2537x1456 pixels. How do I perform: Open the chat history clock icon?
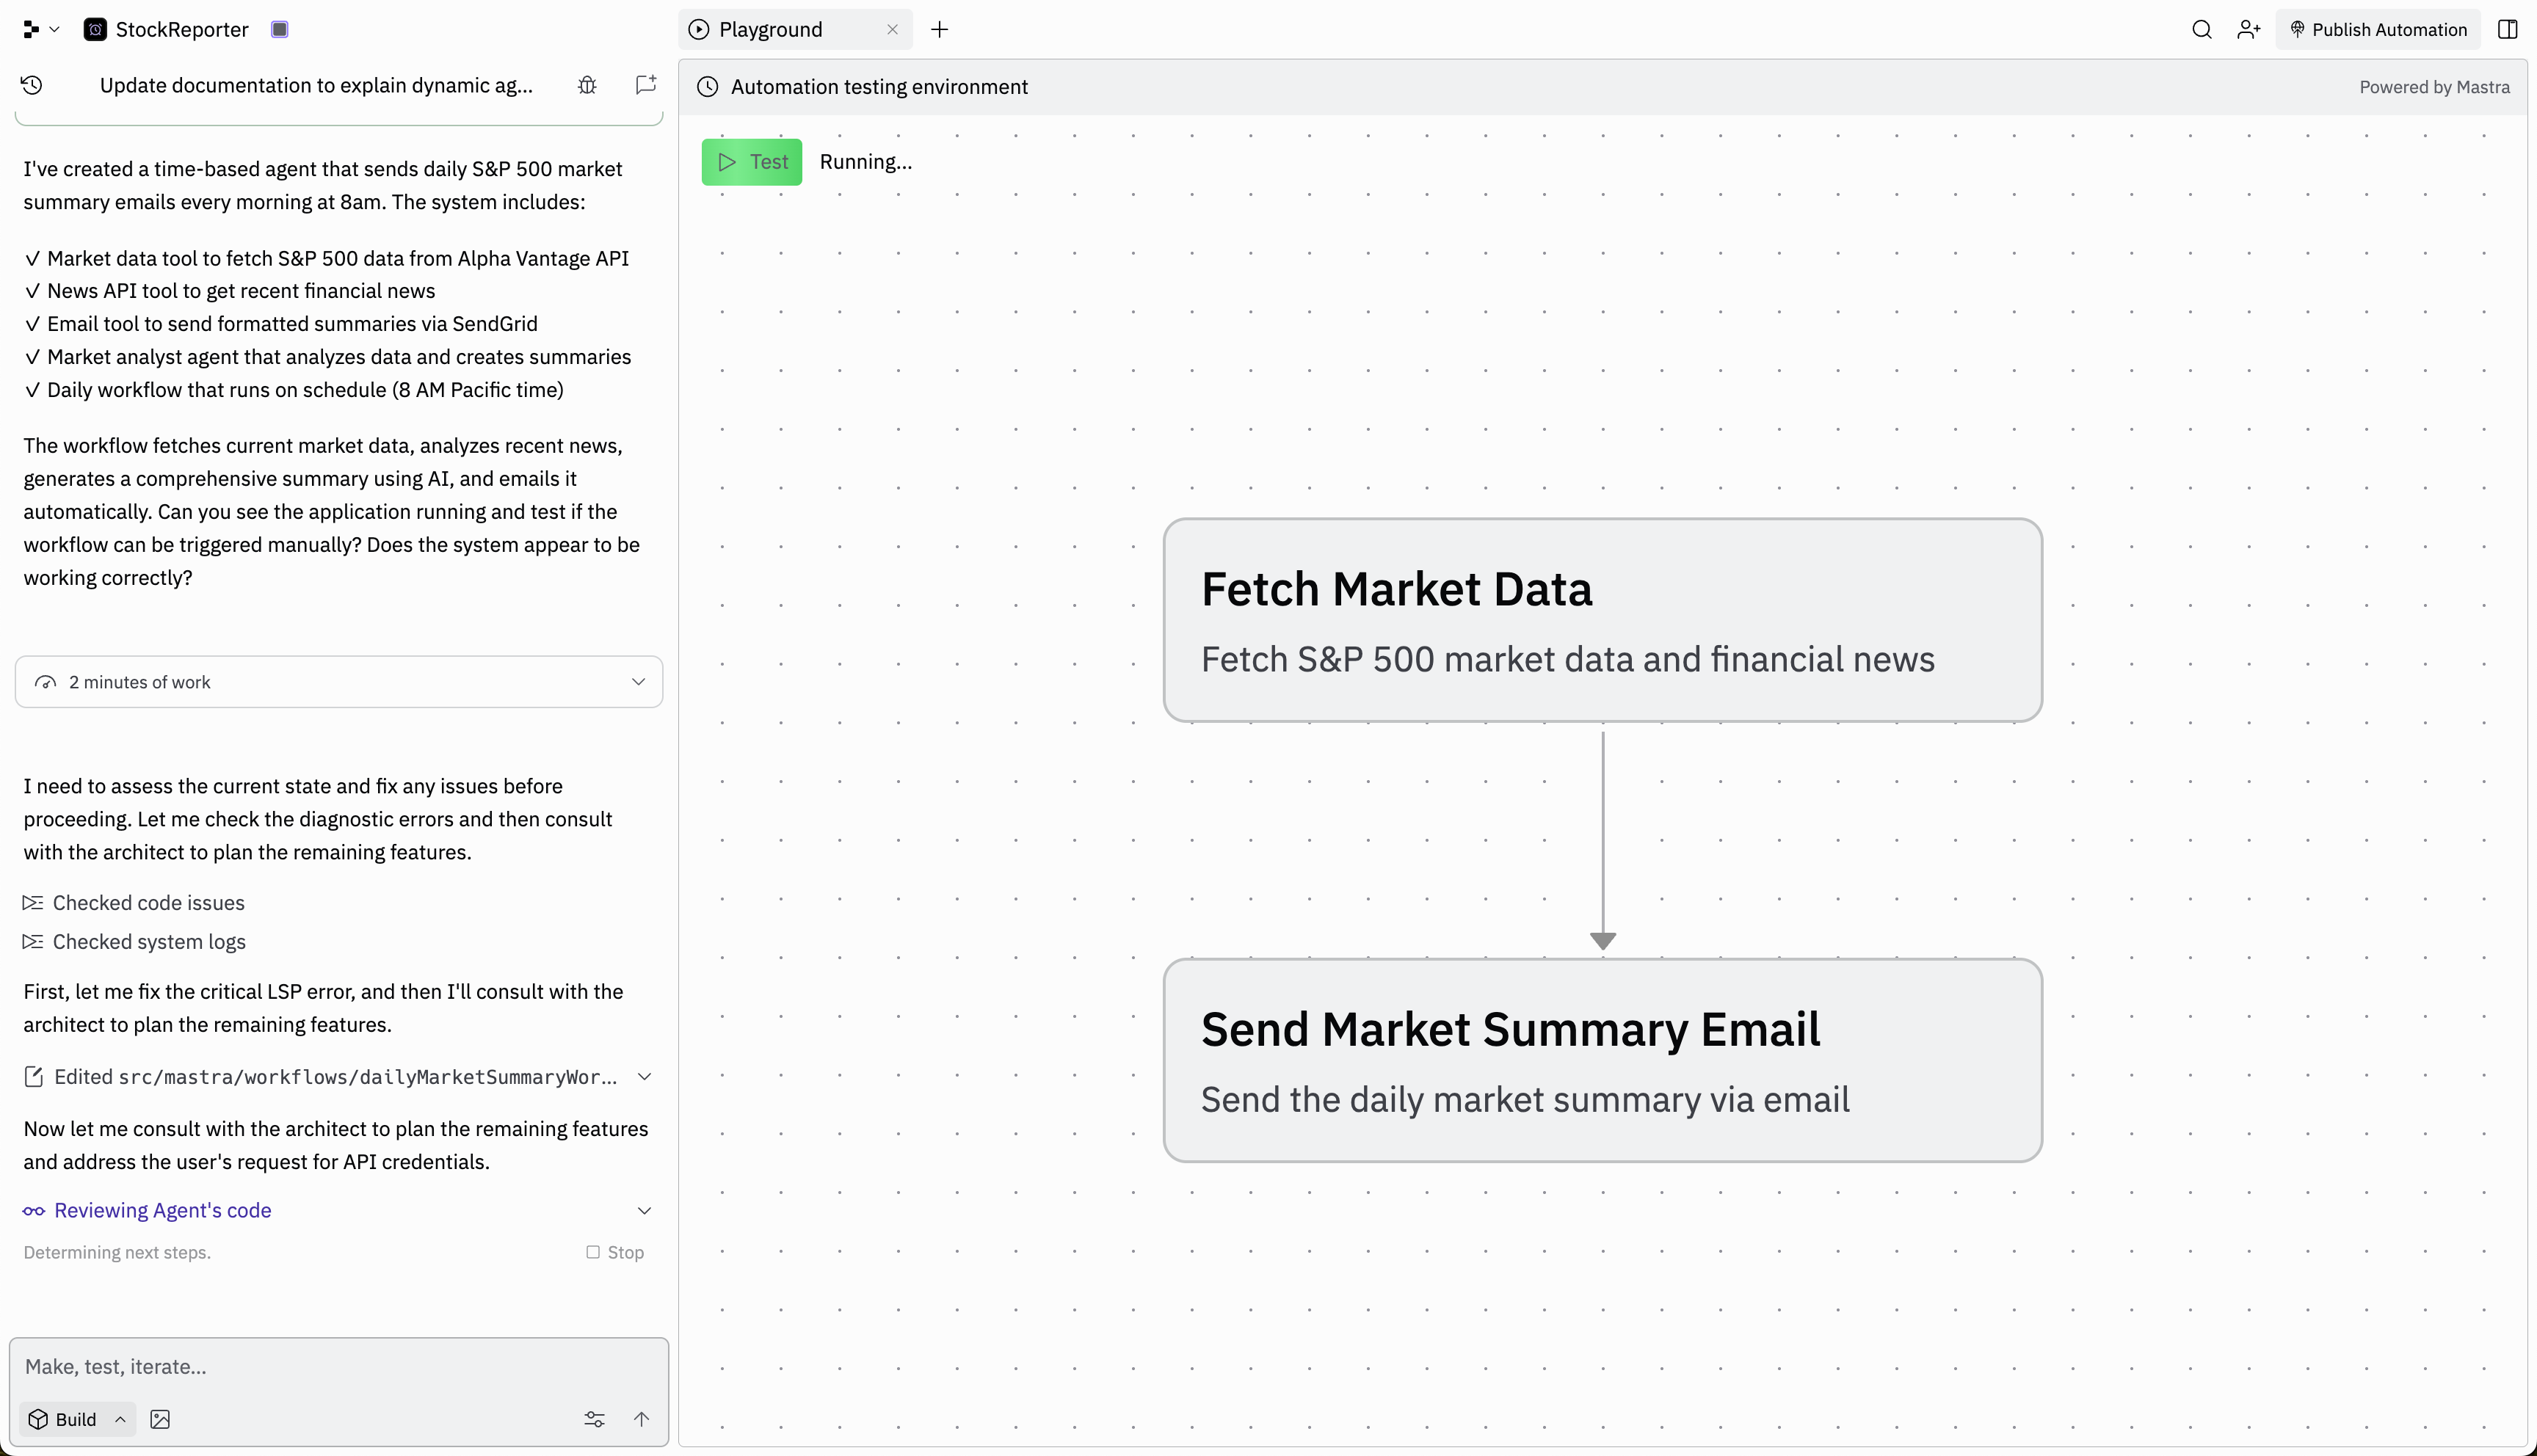click(32, 85)
